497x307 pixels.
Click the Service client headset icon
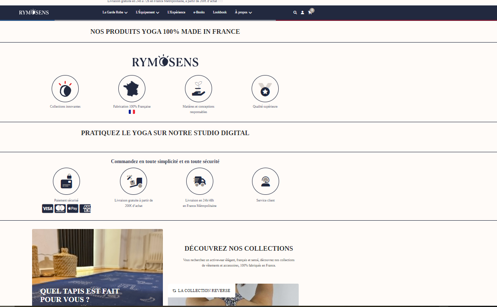pos(266,181)
